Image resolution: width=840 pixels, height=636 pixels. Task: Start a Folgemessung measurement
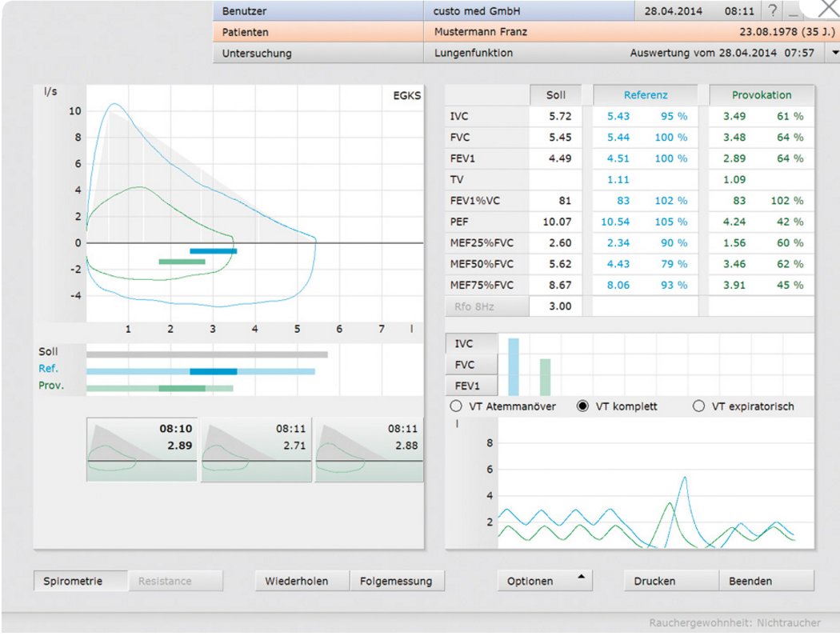click(x=396, y=582)
